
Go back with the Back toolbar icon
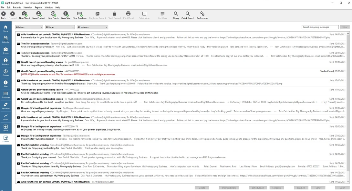(x=4, y=15)
